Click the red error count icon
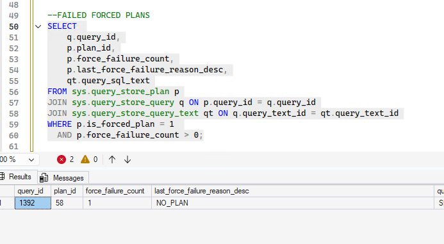The width and height of the screenshot is (444, 244). pos(62,159)
